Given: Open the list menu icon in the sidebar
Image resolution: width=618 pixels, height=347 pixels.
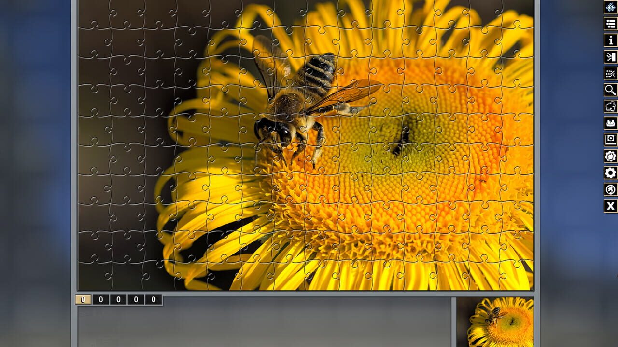Looking at the screenshot, I should pos(611,24).
